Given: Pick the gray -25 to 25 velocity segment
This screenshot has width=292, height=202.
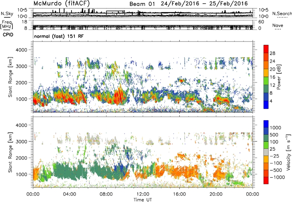Looking at the screenshot, I should point(266,152).
